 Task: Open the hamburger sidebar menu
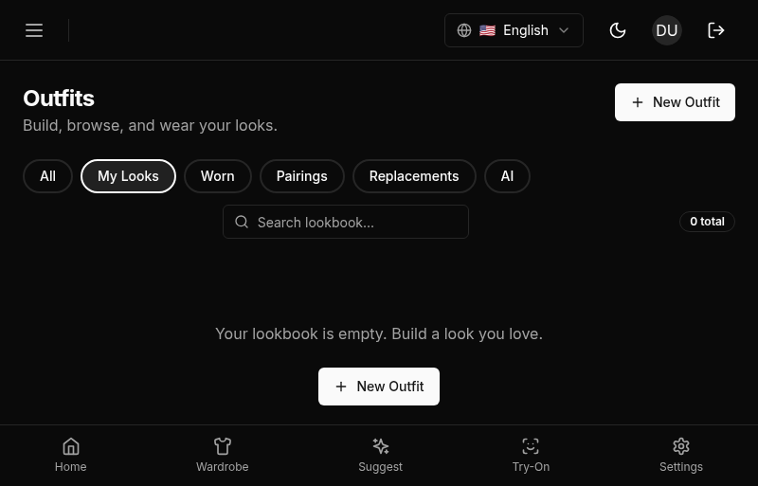[34, 30]
